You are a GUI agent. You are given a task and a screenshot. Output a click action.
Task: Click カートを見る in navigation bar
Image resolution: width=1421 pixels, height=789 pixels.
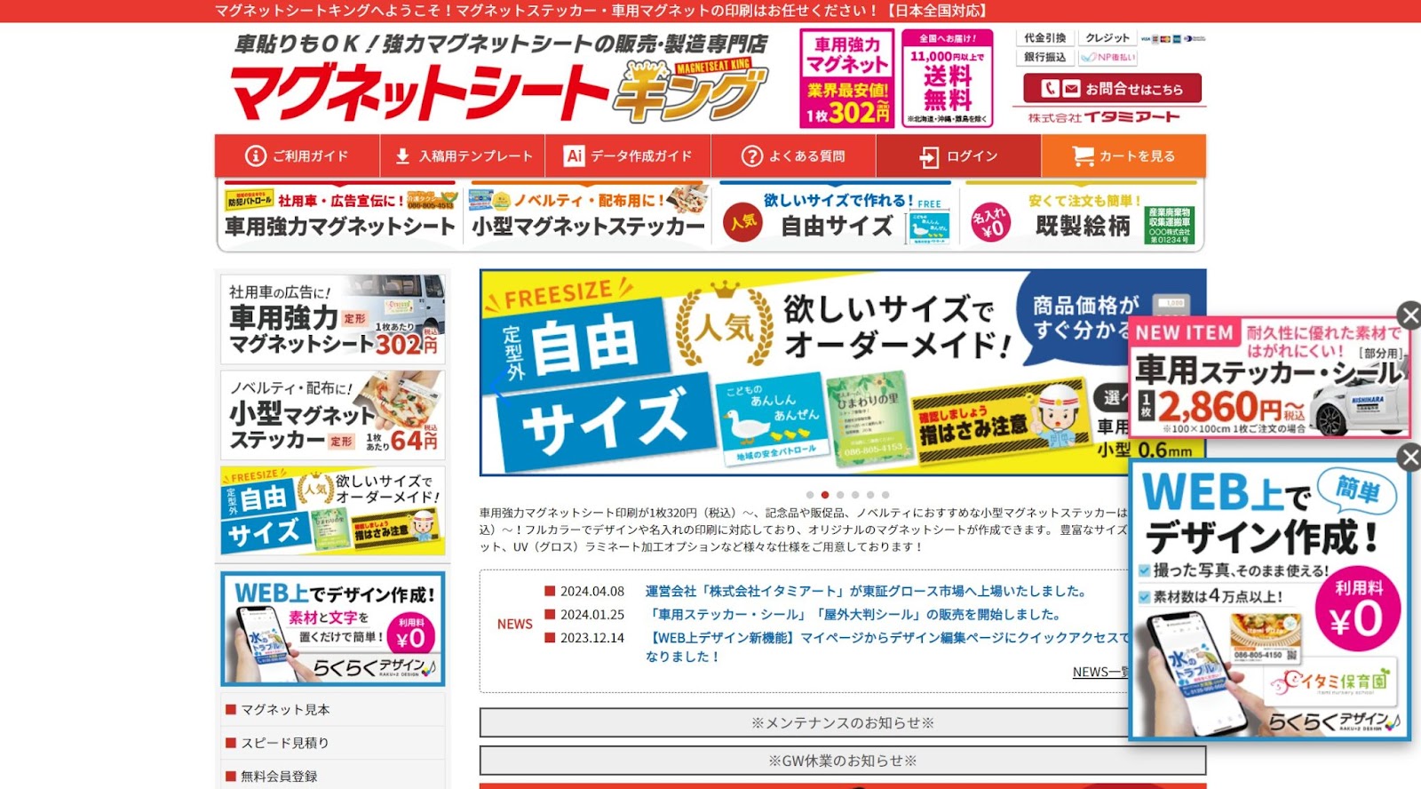click(1123, 156)
